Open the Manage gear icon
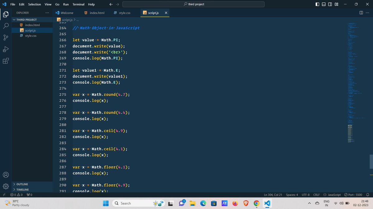This screenshot has width=373, height=209. (6, 186)
